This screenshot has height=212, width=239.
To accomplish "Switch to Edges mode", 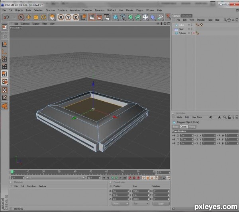I will click(4, 67).
